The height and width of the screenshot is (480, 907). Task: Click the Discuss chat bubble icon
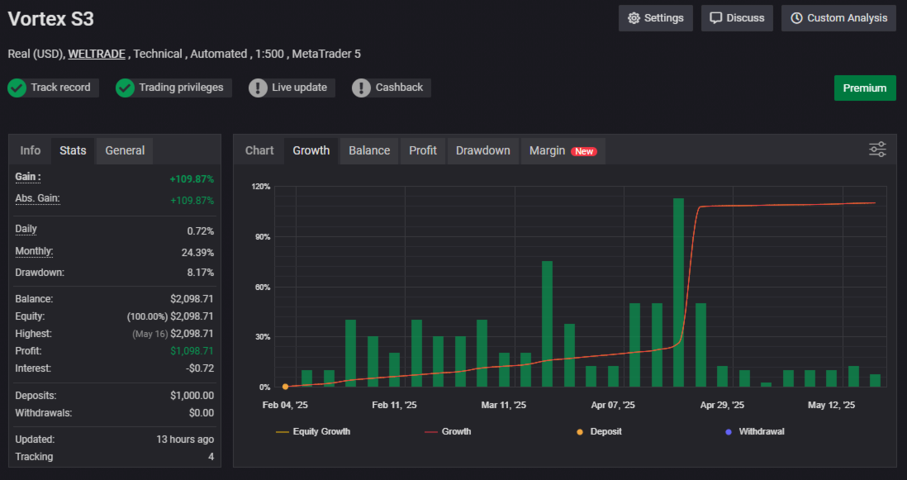[x=715, y=18]
